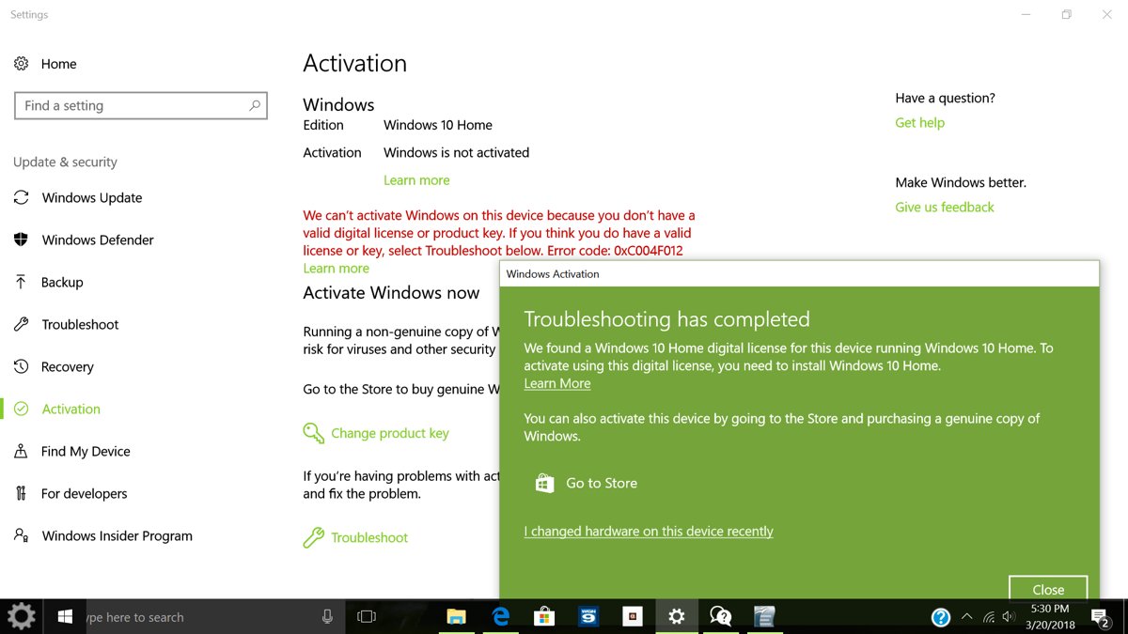The image size is (1128, 634).
Task: Open Windows Insider Program settings
Action: [x=117, y=535]
